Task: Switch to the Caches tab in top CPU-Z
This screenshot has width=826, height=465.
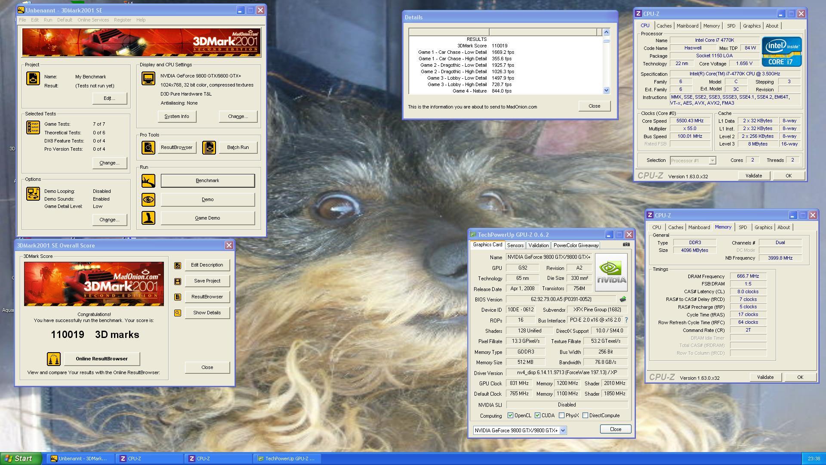Action: (x=664, y=26)
